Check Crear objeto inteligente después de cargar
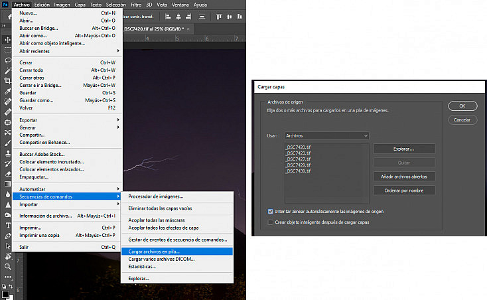The image size is (487, 300). pyautogui.click(x=270, y=222)
